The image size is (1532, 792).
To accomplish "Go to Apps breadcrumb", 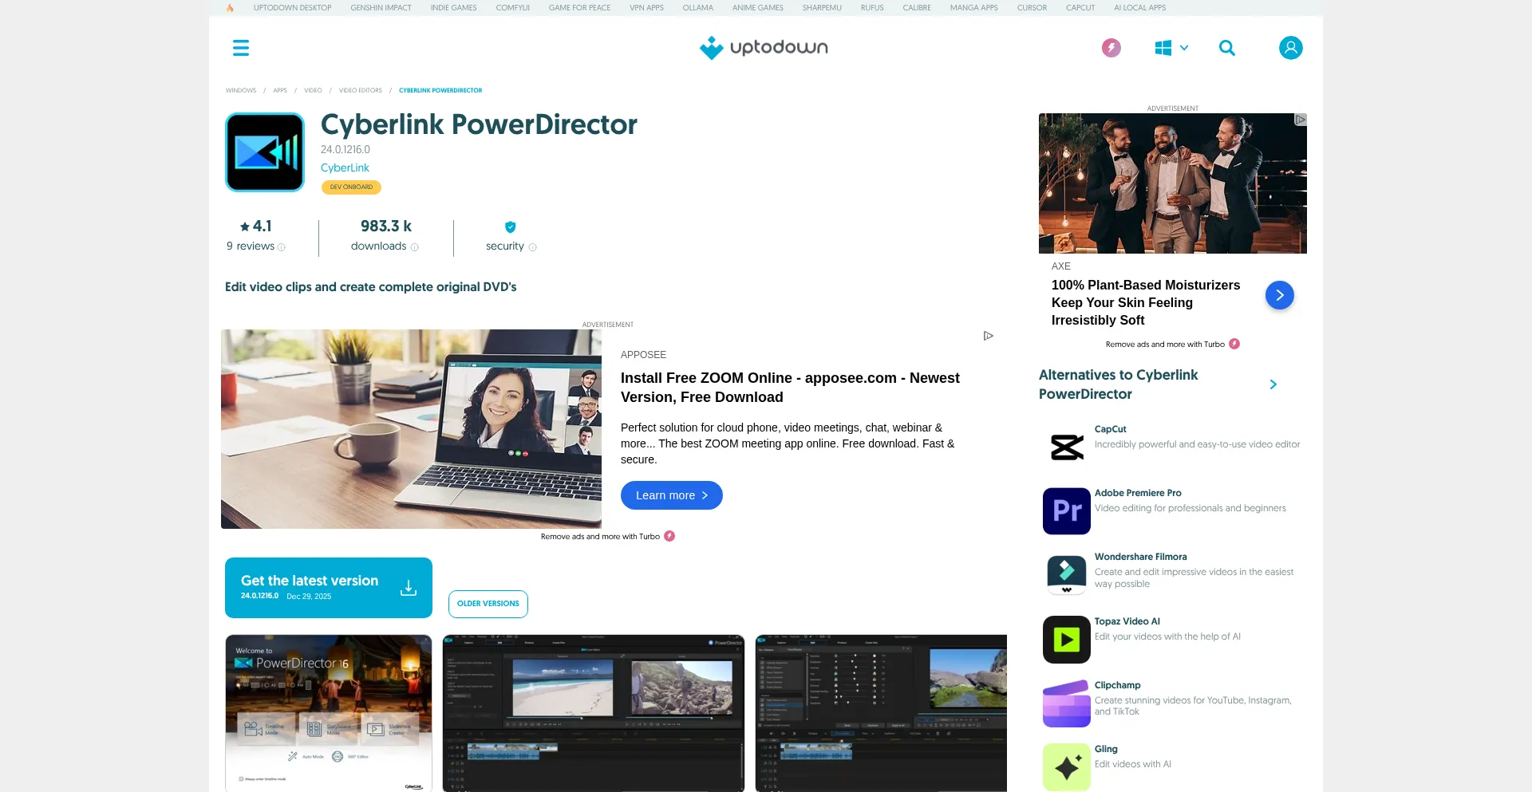I will point(280,91).
